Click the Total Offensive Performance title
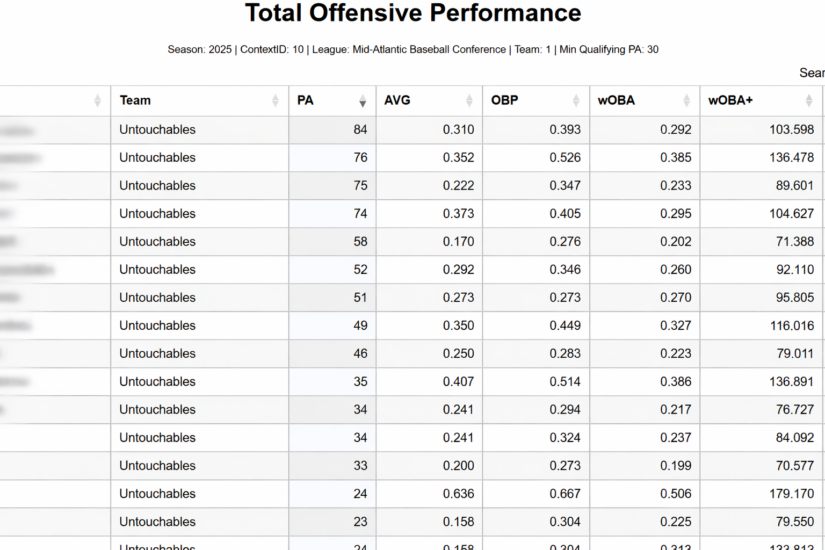825x550 pixels. click(412, 13)
